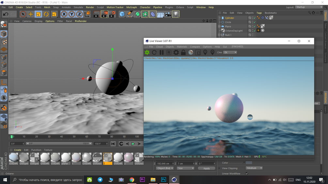The height and width of the screenshot is (184, 328).
Task: Open View Clipping Medium dropdown
Action: pyautogui.click(x=254, y=168)
